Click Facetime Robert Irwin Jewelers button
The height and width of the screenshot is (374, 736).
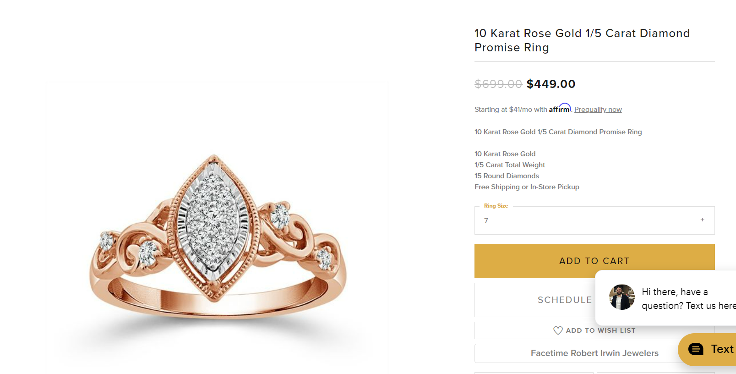[x=594, y=353]
